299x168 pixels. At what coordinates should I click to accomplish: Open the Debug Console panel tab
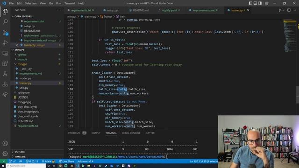pyautogui.click(x=131, y=133)
